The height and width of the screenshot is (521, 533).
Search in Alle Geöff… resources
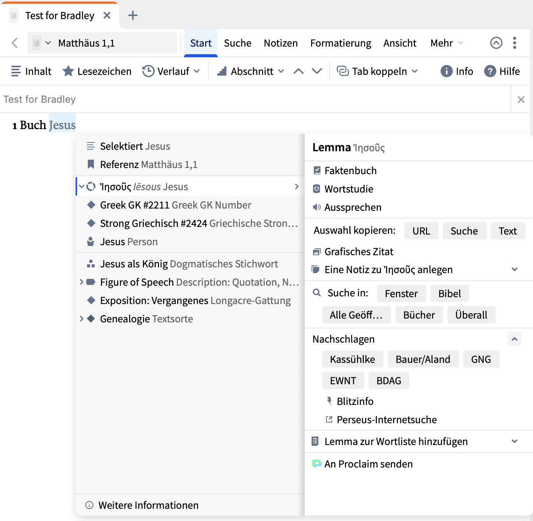tap(356, 315)
